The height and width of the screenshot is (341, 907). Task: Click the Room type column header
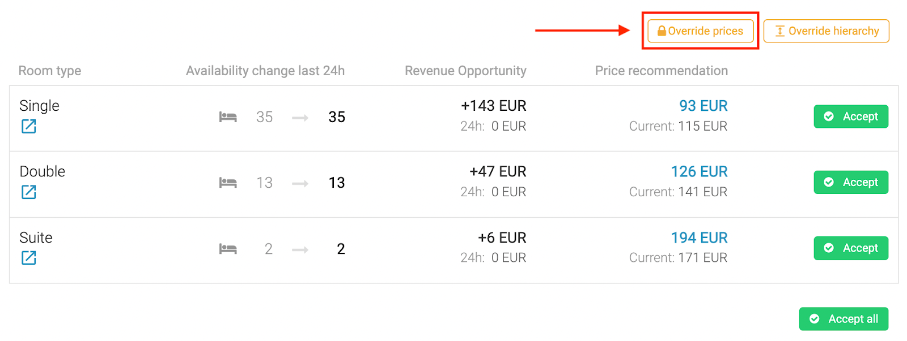[x=50, y=71]
